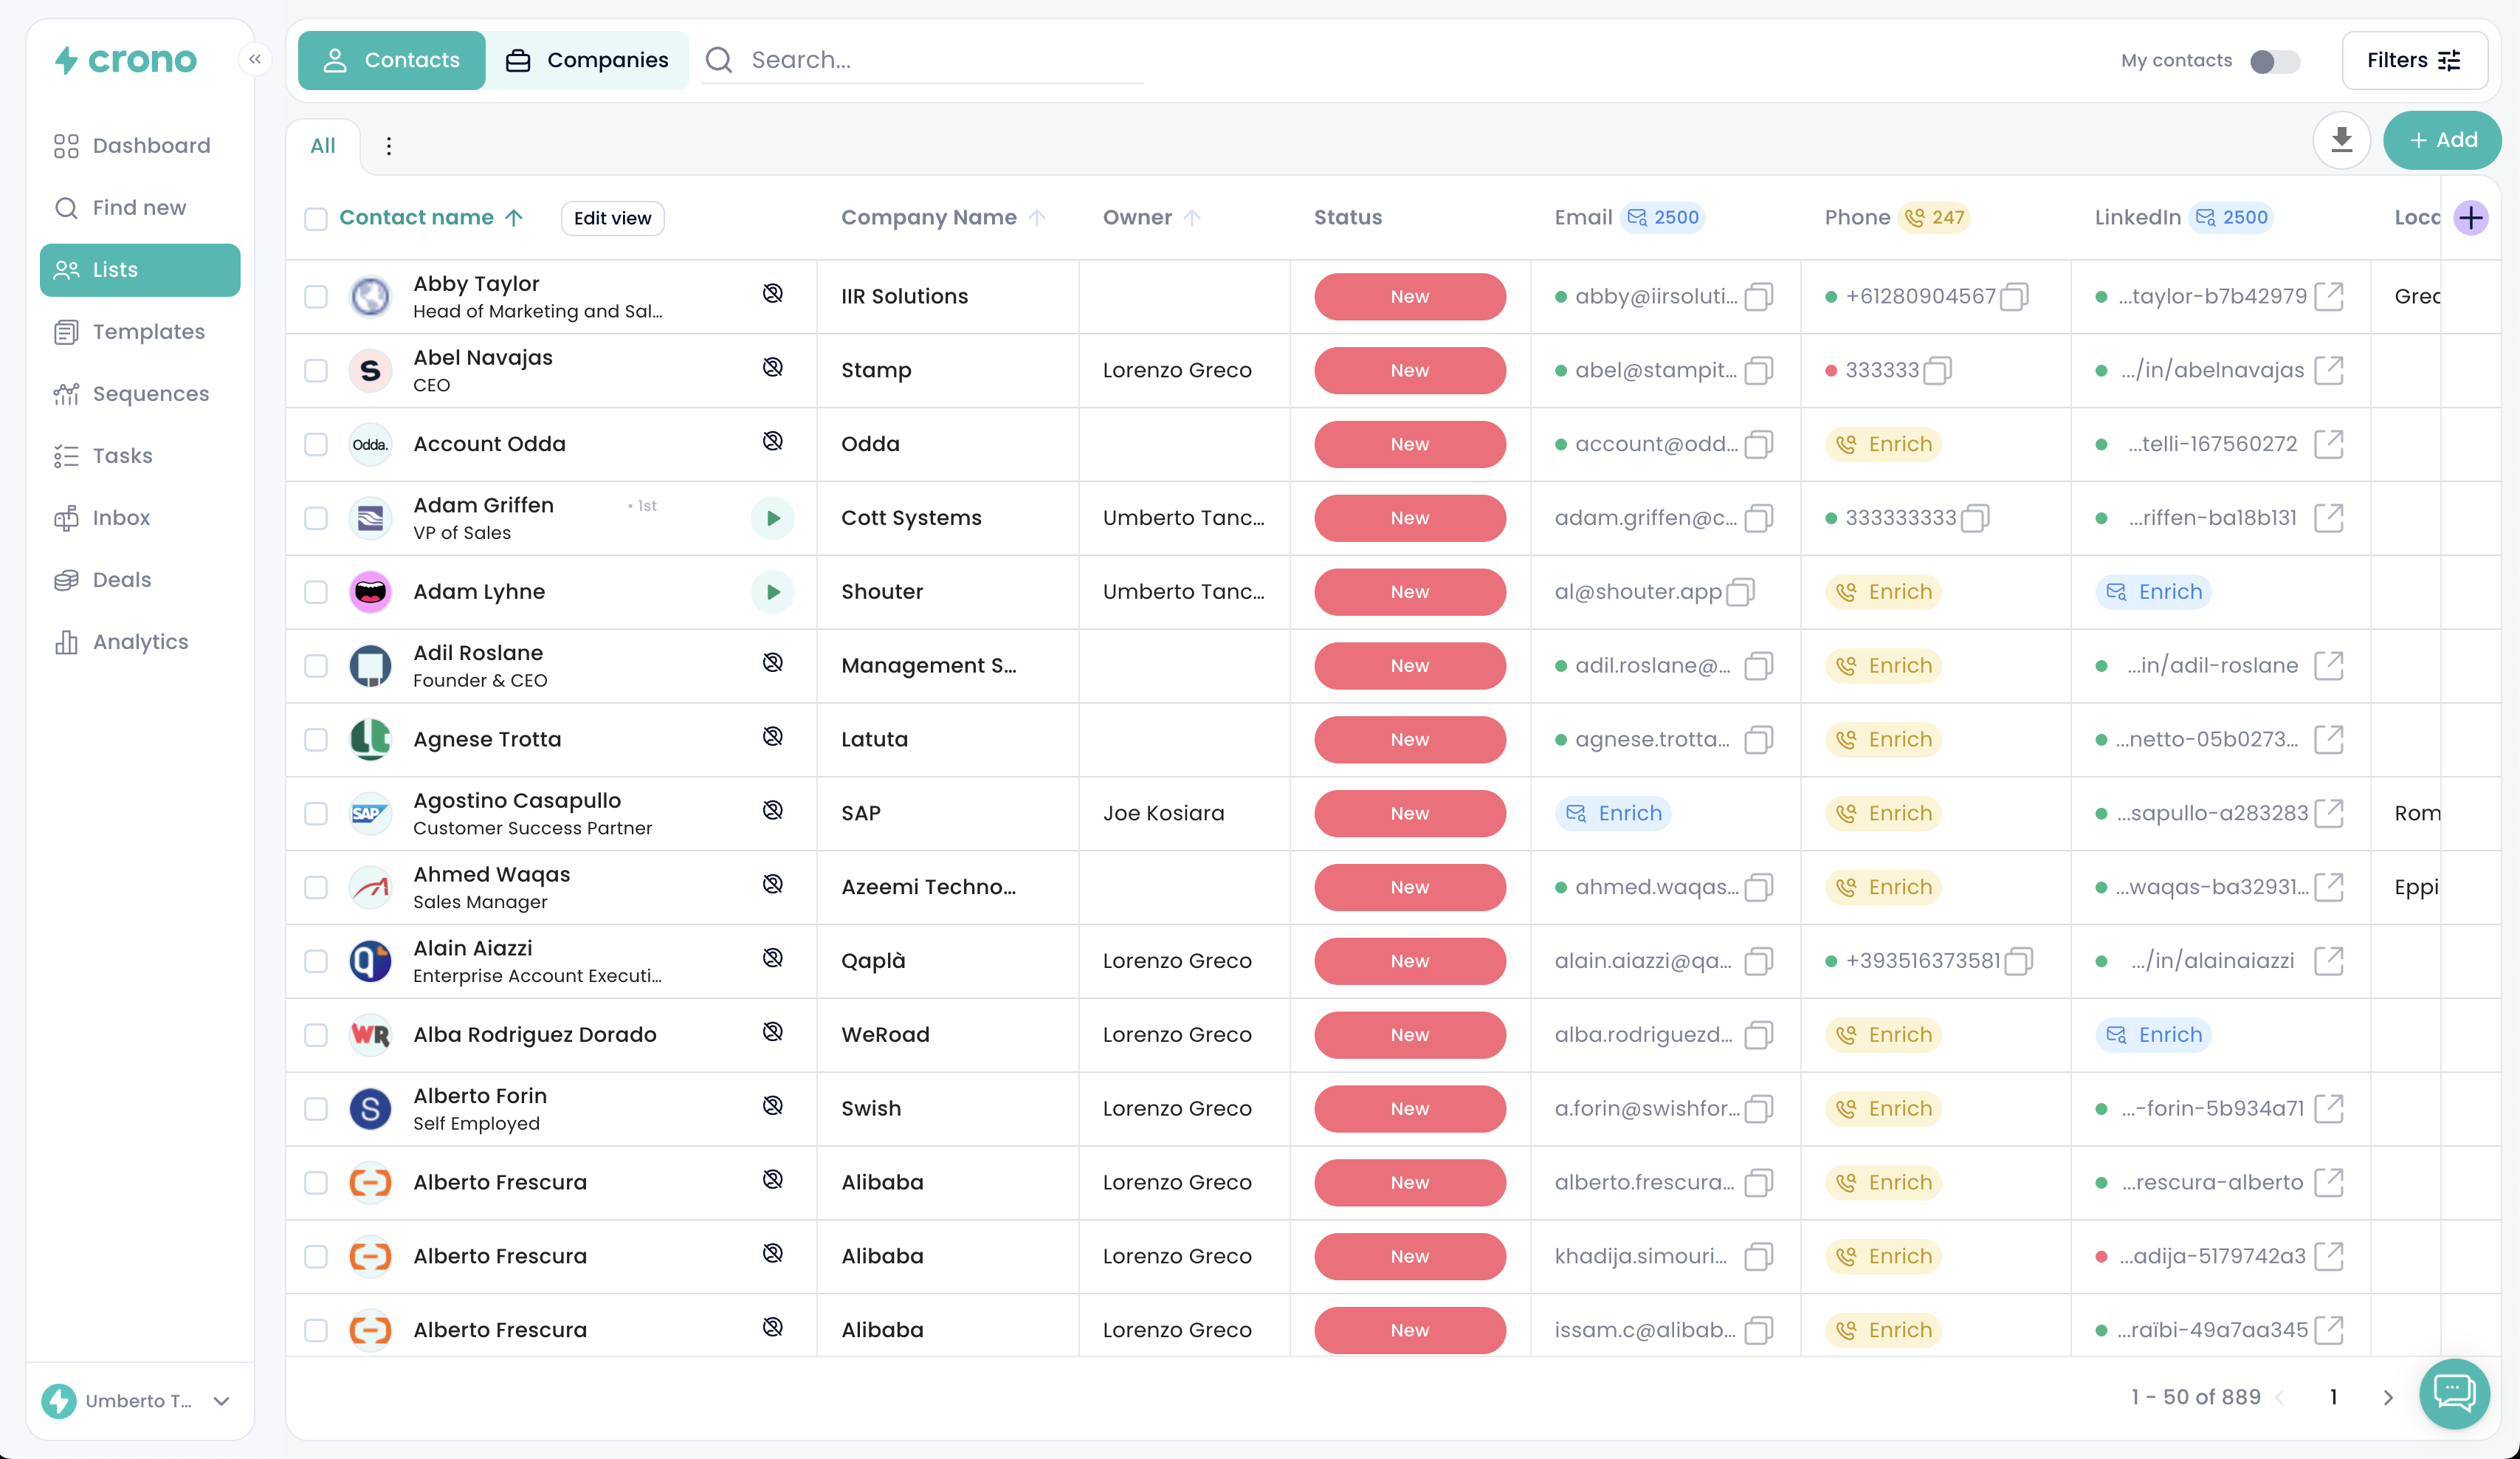Screen dimensions: 2520x1459
Task: Switch to the Companies tab
Action: point(587,60)
